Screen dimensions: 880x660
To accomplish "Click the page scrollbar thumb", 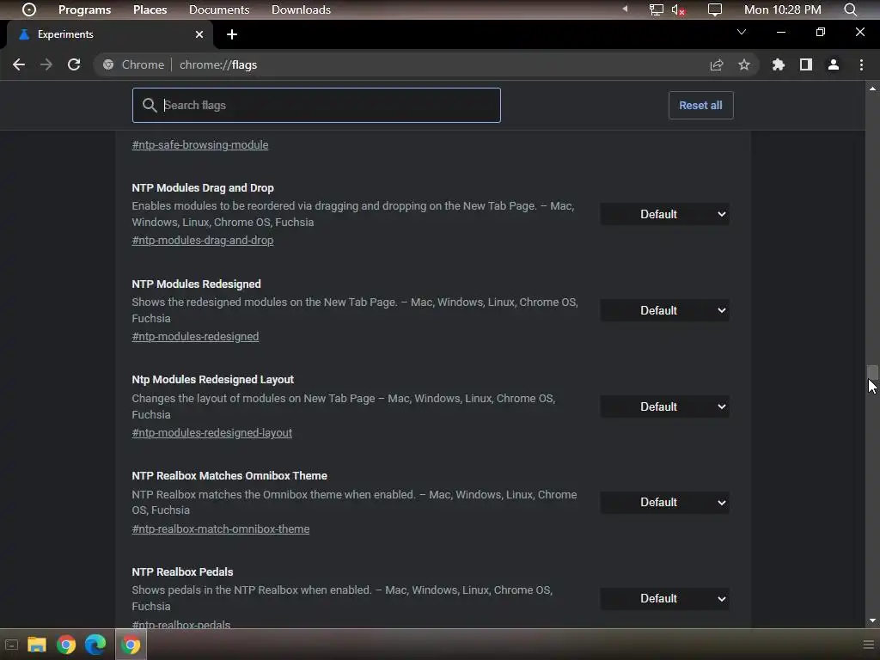I will pyautogui.click(x=872, y=373).
